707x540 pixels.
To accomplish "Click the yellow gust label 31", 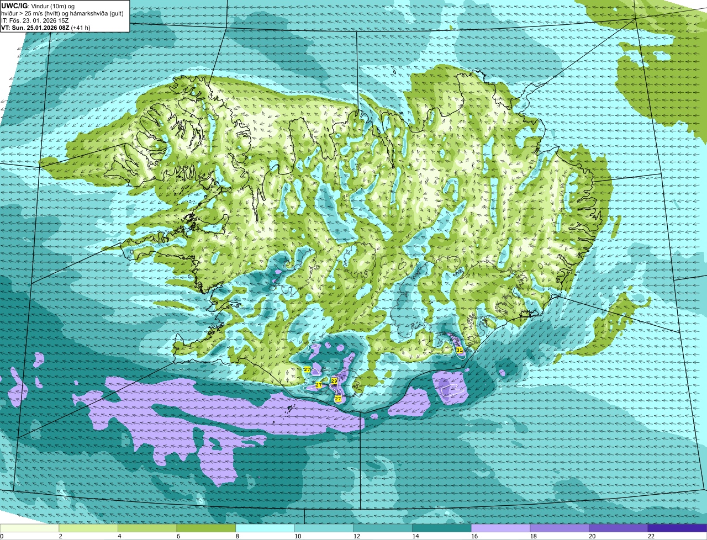I will (x=460, y=350).
